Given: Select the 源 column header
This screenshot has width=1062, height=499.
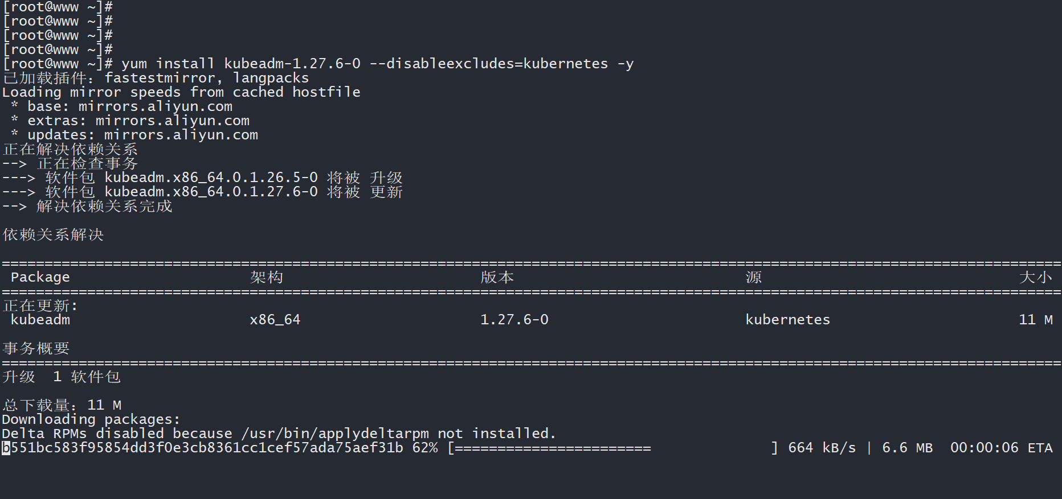Looking at the screenshot, I should point(753,277).
